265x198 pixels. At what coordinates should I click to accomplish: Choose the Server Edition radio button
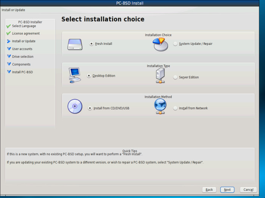click(175, 77)
